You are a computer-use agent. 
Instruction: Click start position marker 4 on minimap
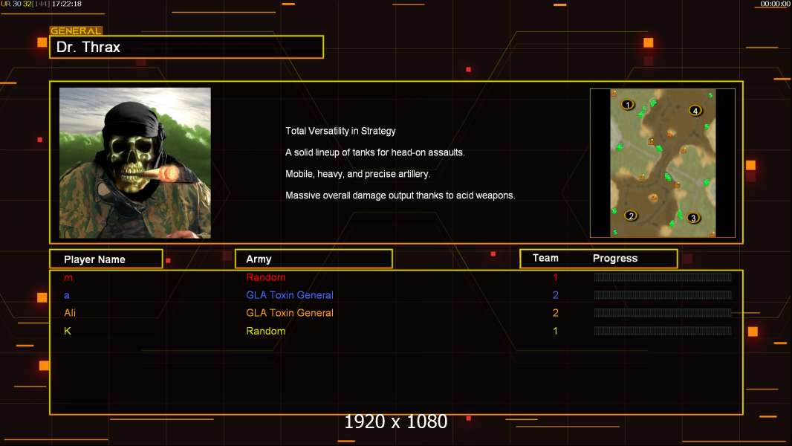695,111
